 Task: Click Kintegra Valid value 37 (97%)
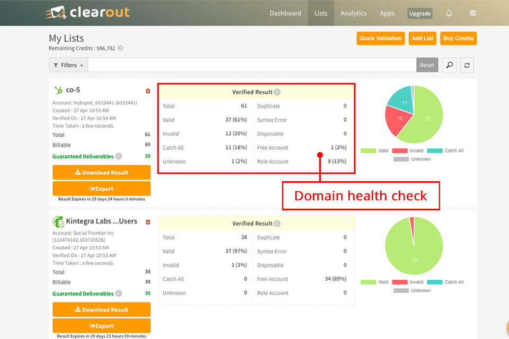pyautogui.click(x=236, y=251)
